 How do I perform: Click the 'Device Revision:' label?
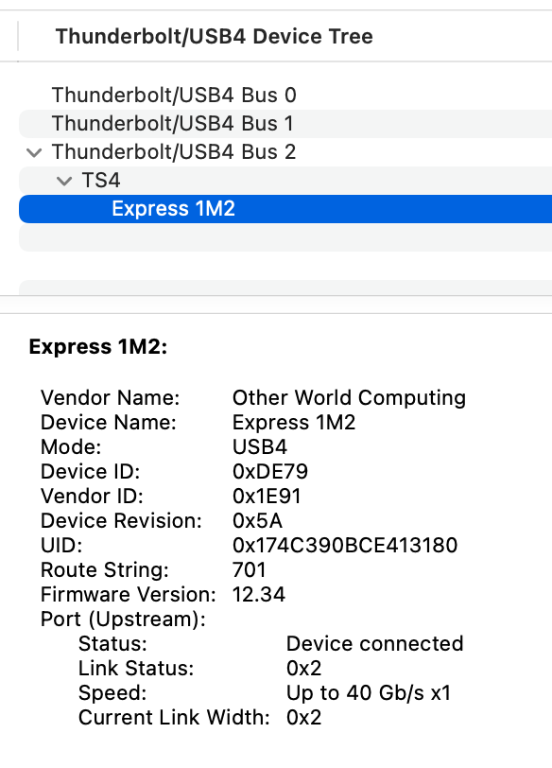121,520
